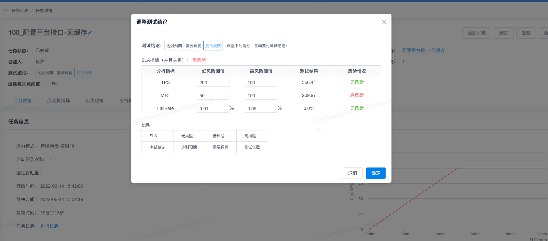Select 测试失败 in the dialog
548x241 pixels.
point(213,46)
